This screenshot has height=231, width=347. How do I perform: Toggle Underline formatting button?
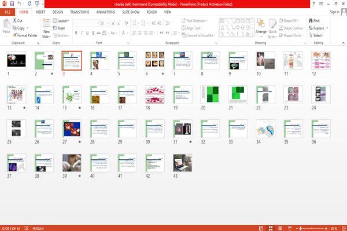[x=87, y=33]
